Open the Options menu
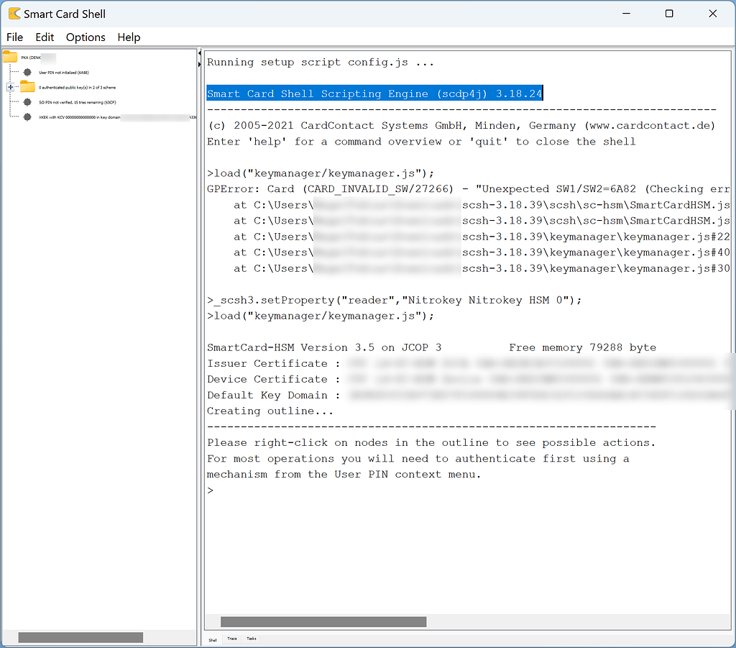Screen dimensions: 736x648 pos(86,37)
